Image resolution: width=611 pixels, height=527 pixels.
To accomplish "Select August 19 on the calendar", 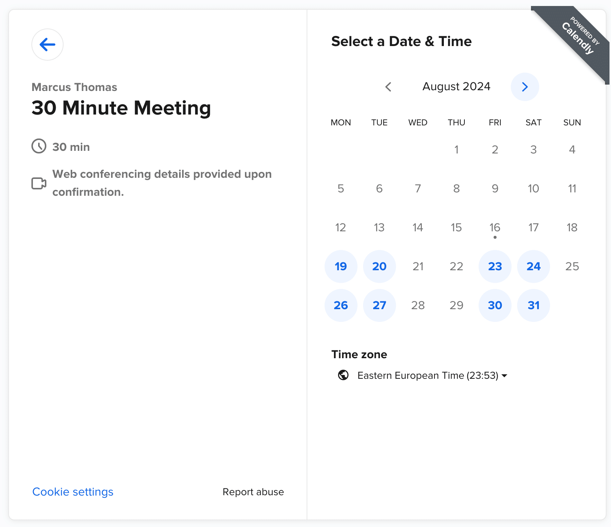I will pyautogui.click(x=341, y=266).
